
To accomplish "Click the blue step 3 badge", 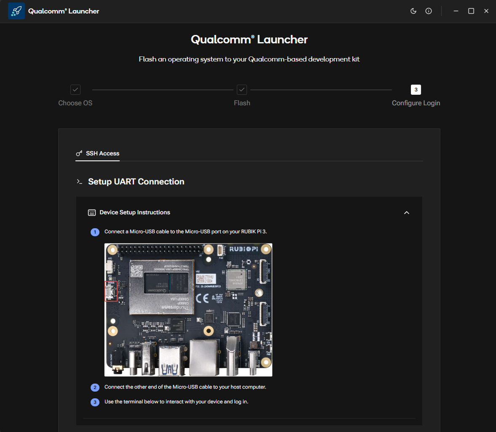I will coord(95,402).
